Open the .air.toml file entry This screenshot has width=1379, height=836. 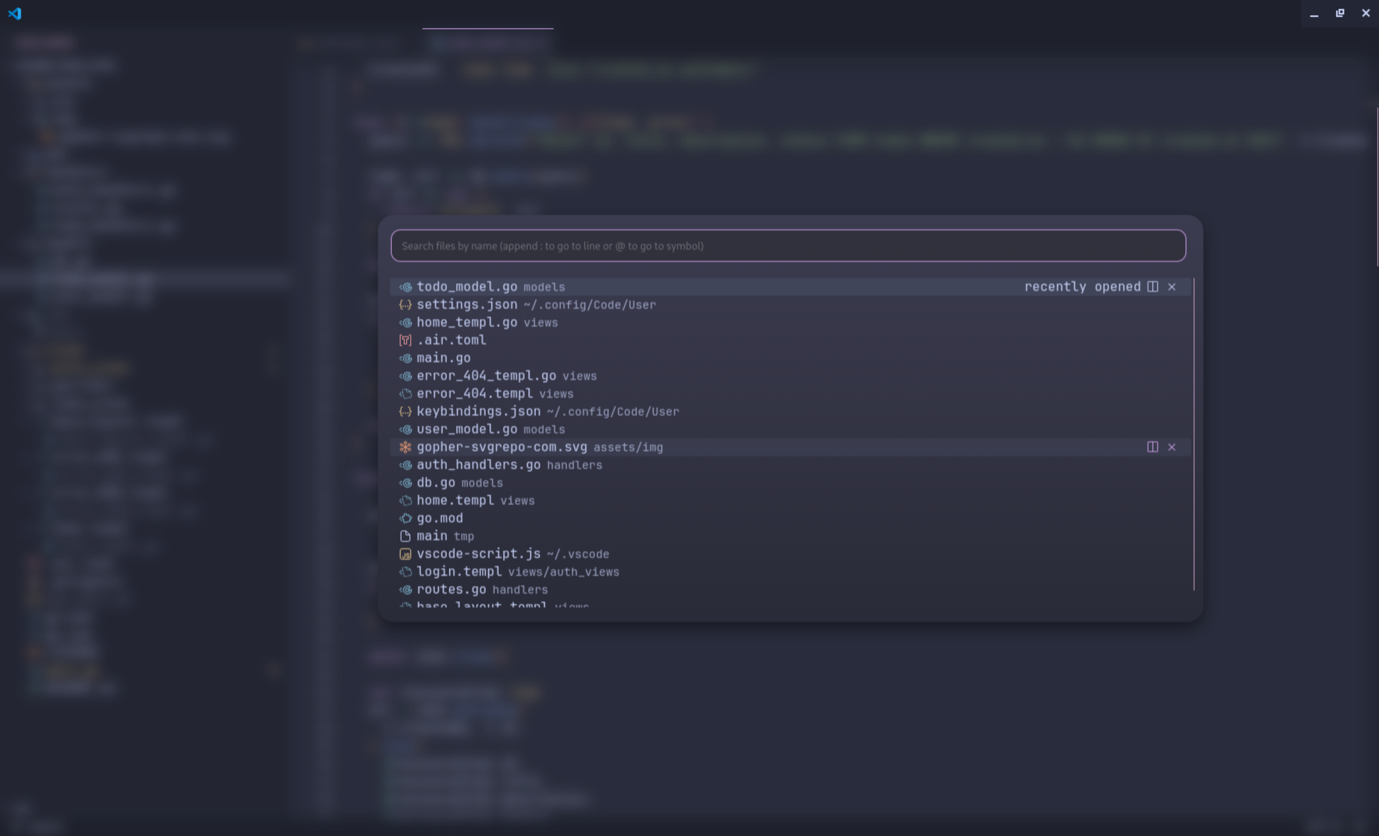790,340
